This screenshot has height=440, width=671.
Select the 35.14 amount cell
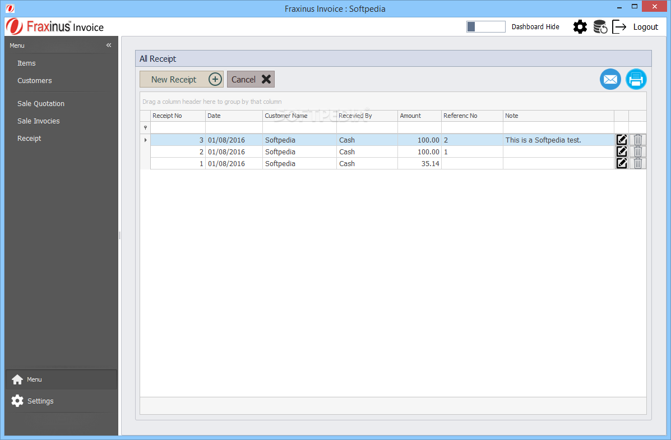(419, 164)
